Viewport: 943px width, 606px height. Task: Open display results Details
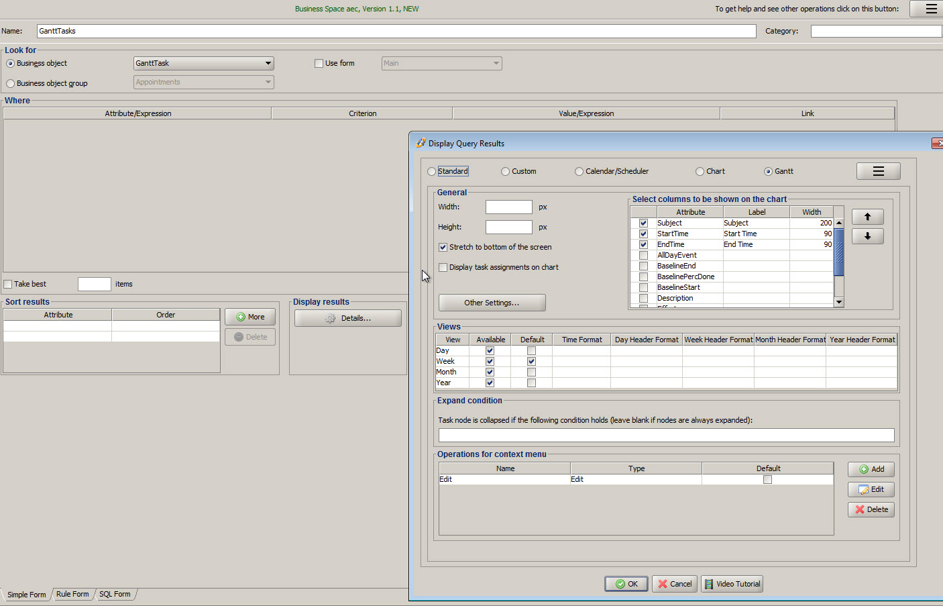(x=348, y=318)
